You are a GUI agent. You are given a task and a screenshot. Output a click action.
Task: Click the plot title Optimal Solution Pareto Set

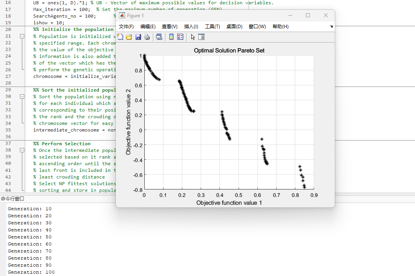[x=229, y=51]
